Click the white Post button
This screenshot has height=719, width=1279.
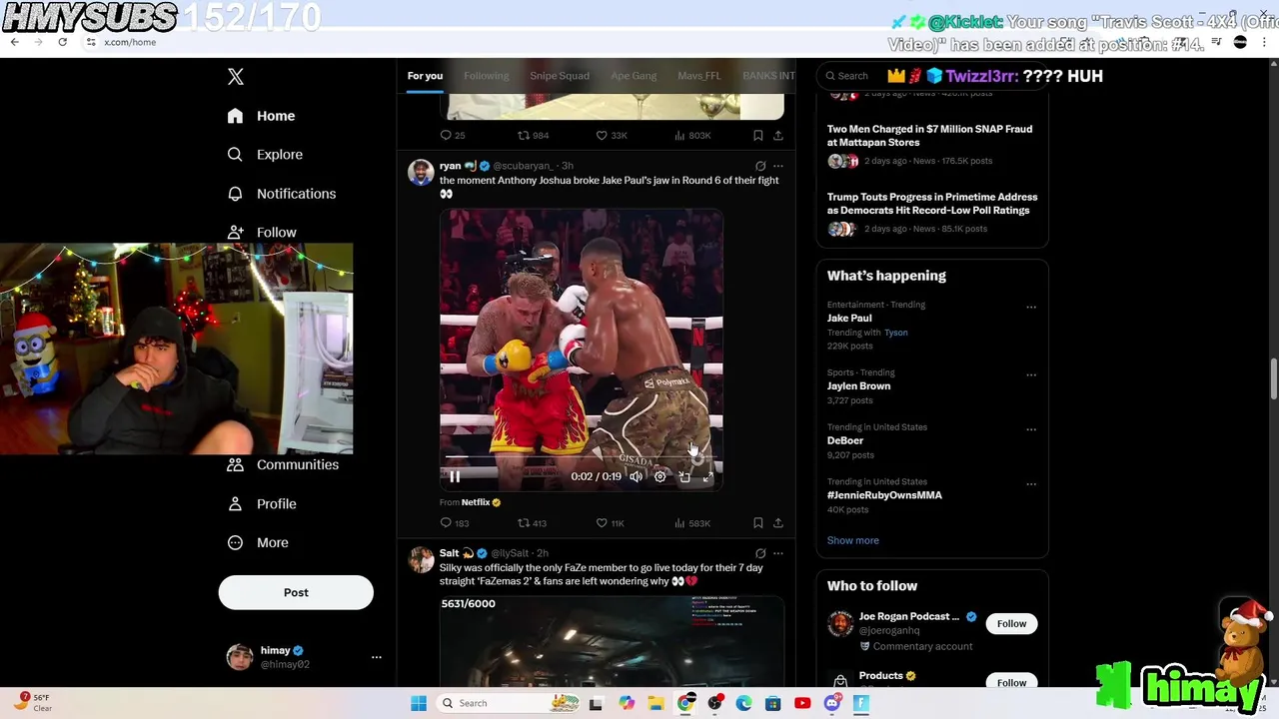pyautogui.click(x=296, y=592)
